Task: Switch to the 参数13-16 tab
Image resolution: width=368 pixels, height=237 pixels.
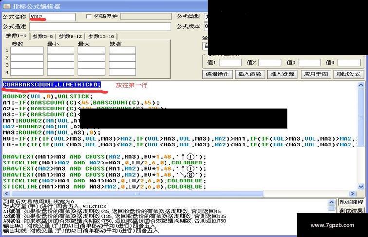Action: click(x=101, y=36)
